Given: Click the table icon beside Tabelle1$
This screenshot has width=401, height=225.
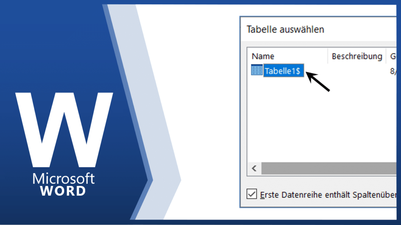Looking at the screenshot, I should pos(256,71).
